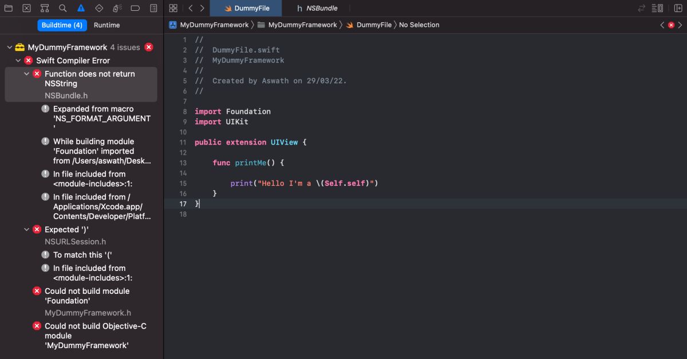The image size is (687, 359).
Task: Select 'In file included from /Applications/Xcode.app' note
Action: tap(102, 206)
